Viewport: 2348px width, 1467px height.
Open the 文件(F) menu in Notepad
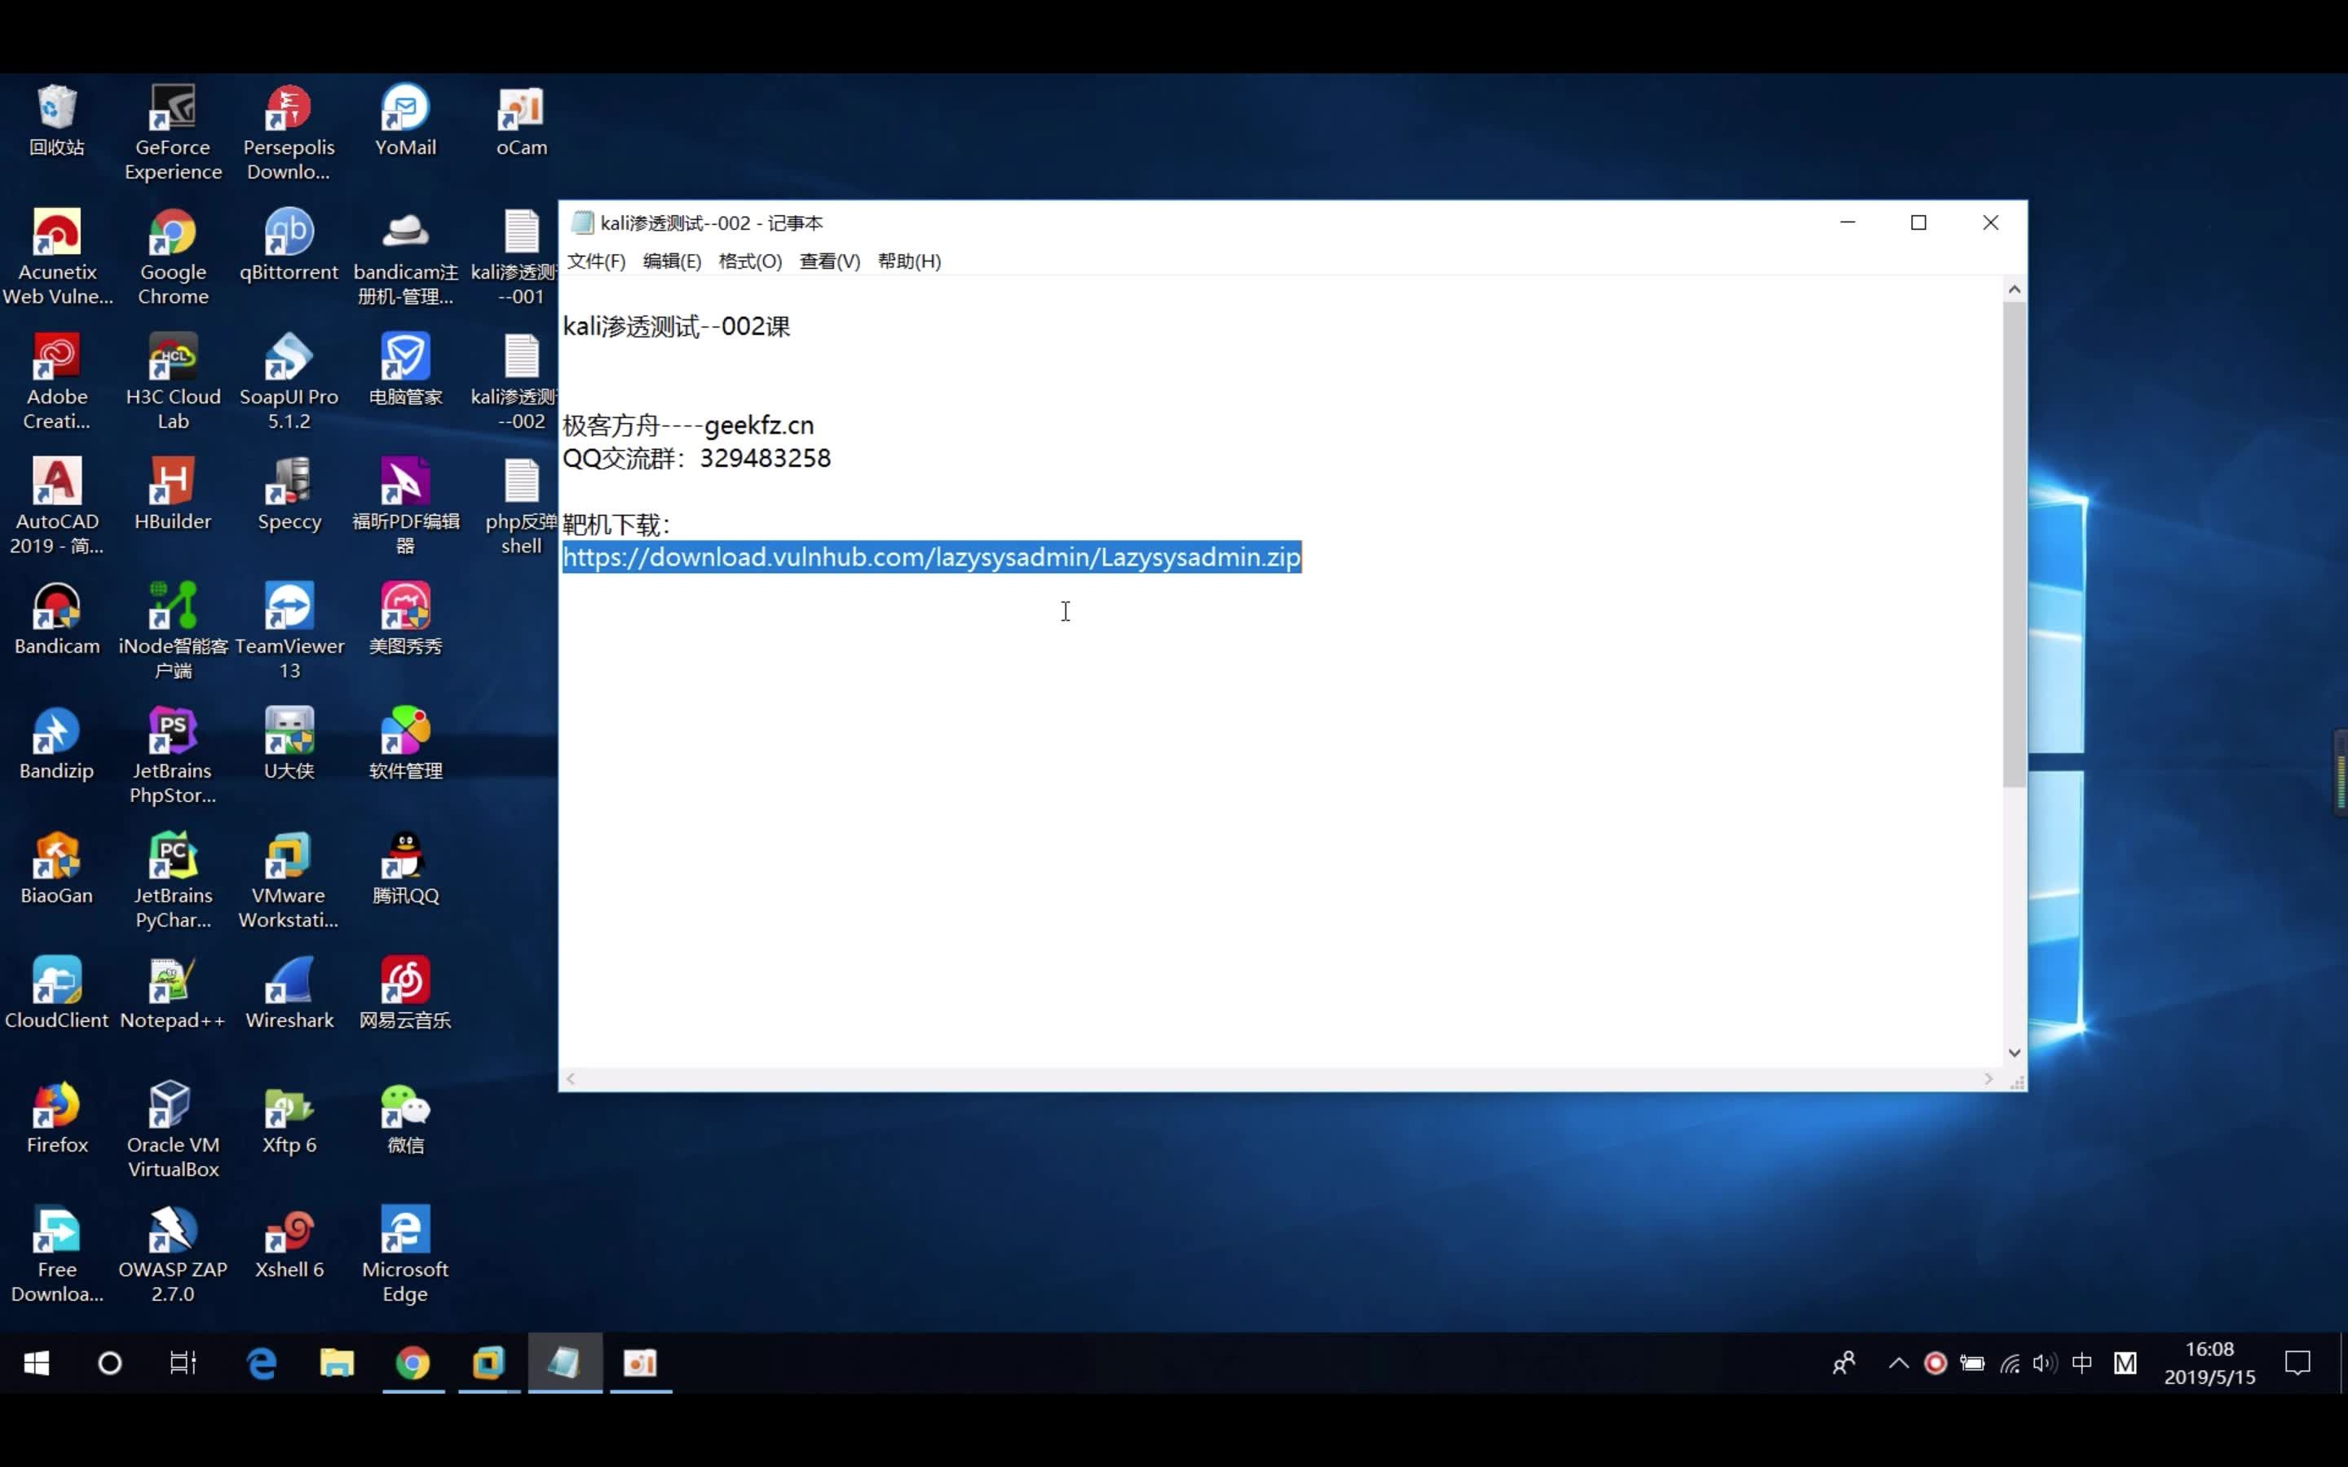point(596,261)
